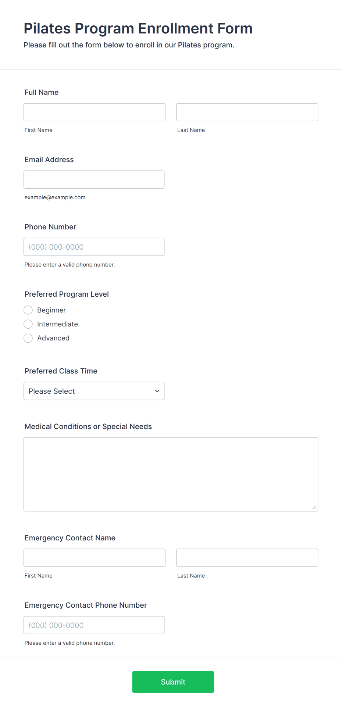Focus the Email Address input box

coord(94,179)
